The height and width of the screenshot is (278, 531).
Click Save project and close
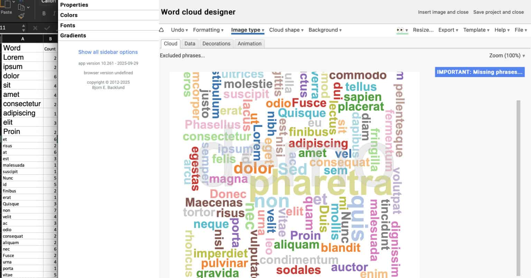coord(499,12)
